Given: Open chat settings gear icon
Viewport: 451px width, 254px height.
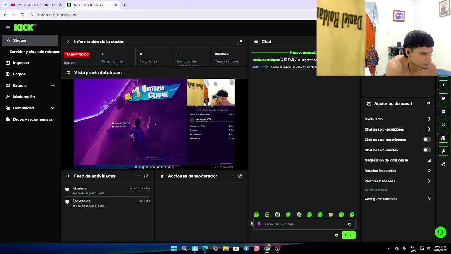Looking at the screenshot, I should (x=336, y=235).
